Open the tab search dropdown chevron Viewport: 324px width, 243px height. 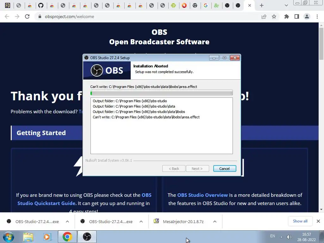pyautogui.click(x=286, y=5)
